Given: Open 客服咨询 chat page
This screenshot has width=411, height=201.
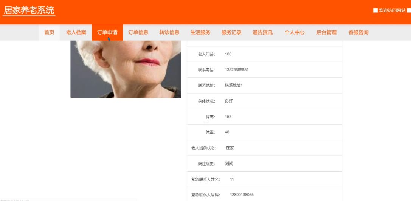Looking at the screenshot, I should click(x=358, y=32).
